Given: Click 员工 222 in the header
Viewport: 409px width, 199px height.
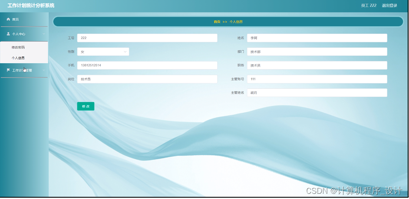Looking at the screenshot, I should click(x=369, y=6).
